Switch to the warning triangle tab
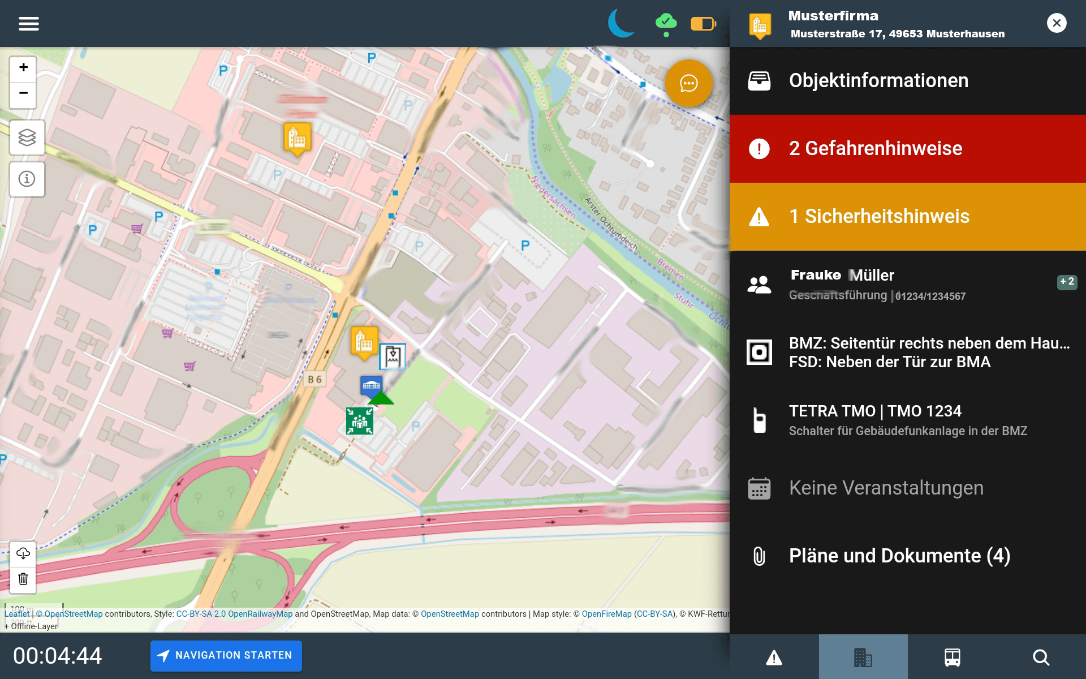 pyautogui.click(x=774, y=657)
